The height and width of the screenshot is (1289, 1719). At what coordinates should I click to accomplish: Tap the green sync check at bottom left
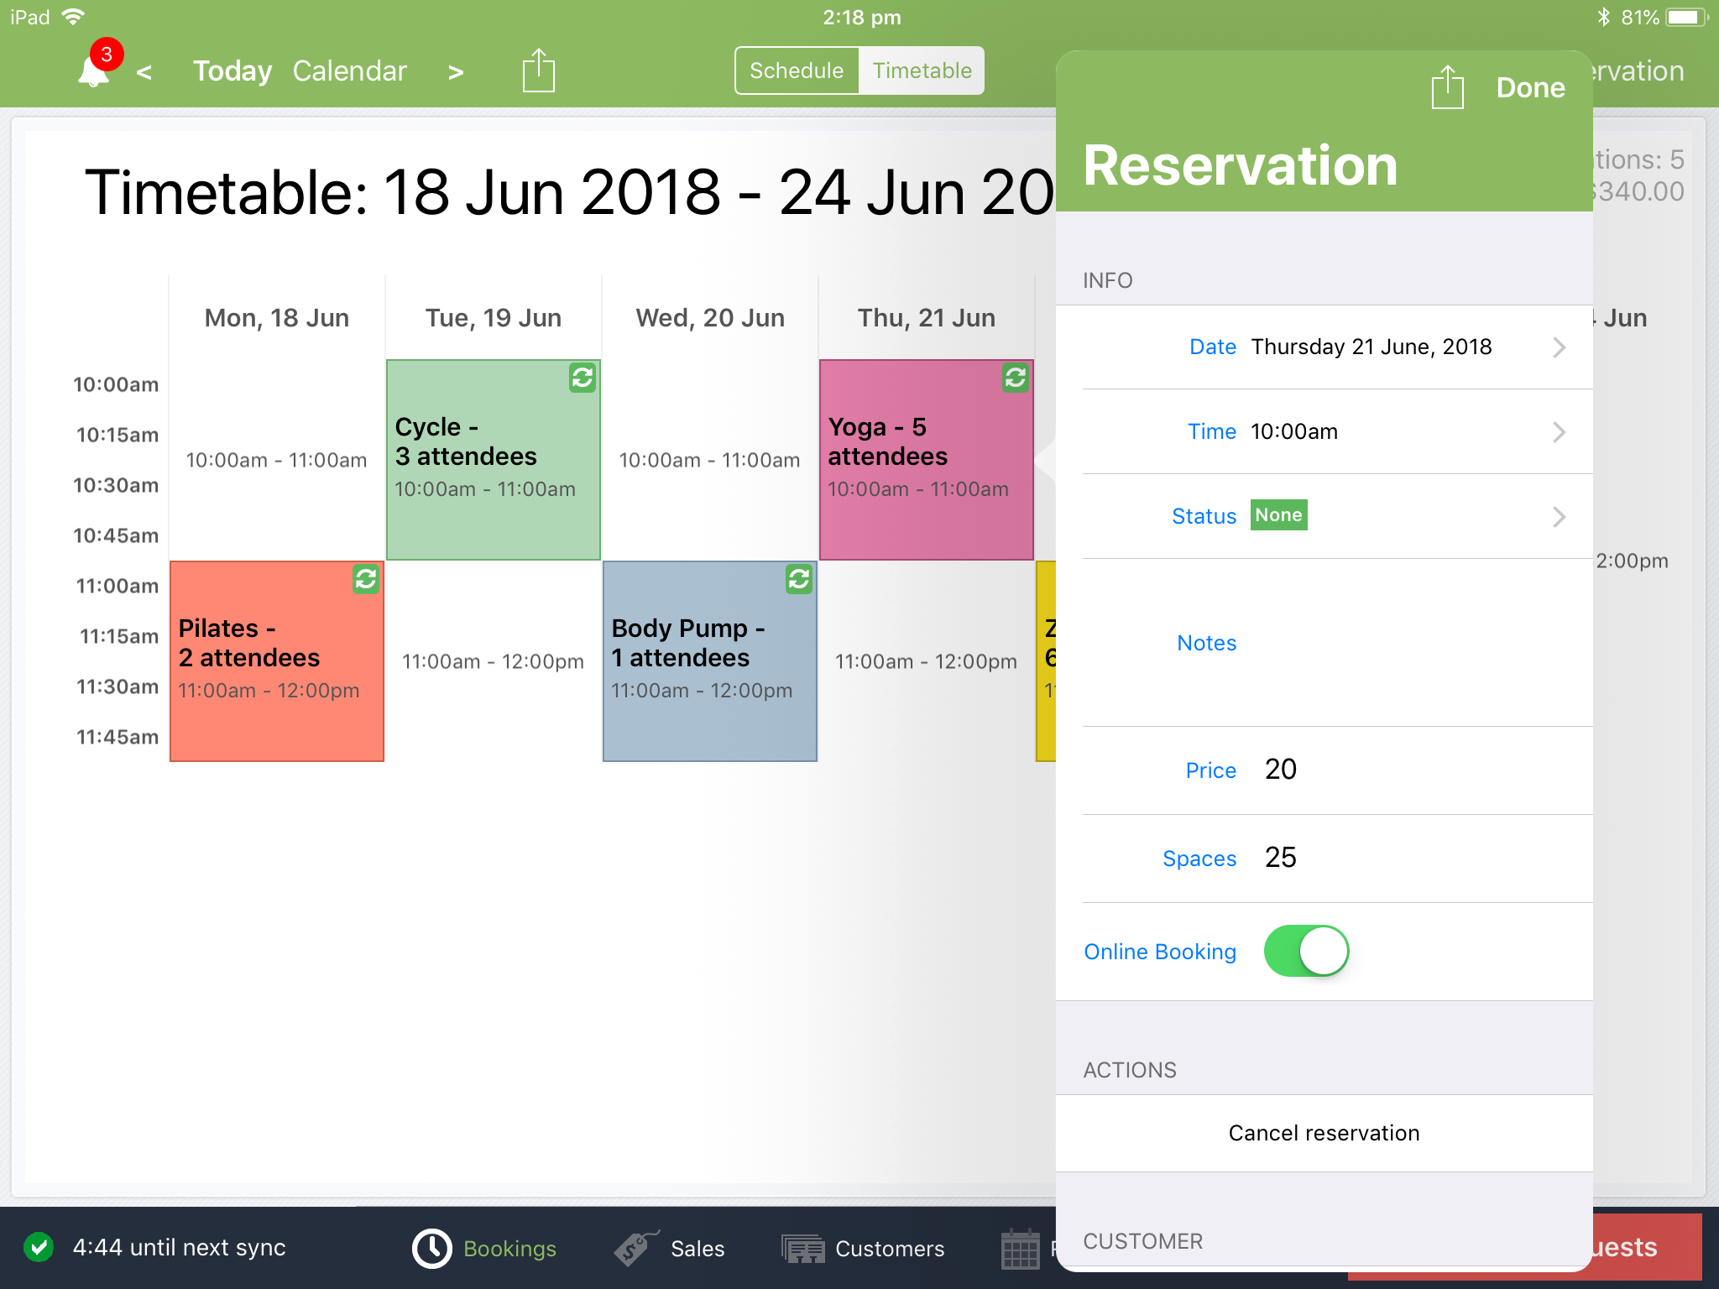[x=39, y=1247]
